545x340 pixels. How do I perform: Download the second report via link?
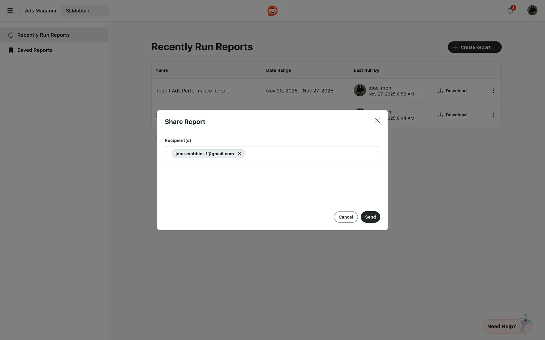(x=456, y=115)
